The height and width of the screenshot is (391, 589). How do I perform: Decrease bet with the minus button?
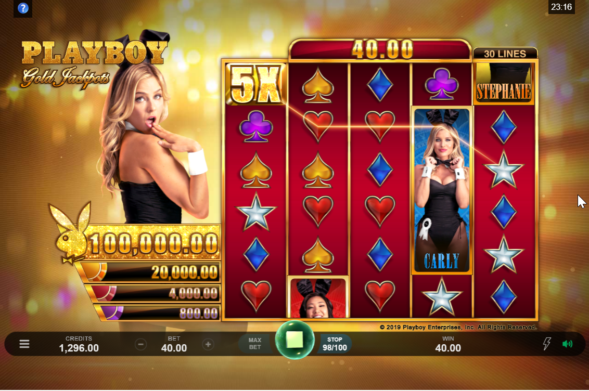pos(141,344)
